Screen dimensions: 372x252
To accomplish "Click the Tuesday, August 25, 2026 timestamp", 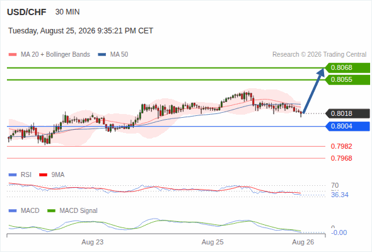I will [x=81, y=31].
